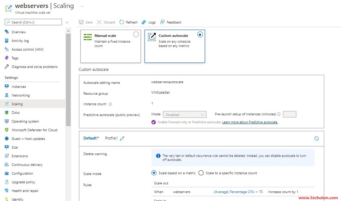Viewport: 342px width, 201px height.
Task: Choose Scale based on a metric
Action: (x=154, y=173)
